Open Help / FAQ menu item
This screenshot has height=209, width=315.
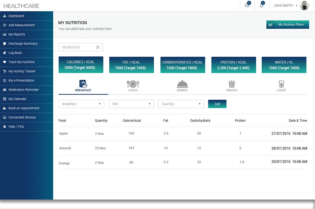pyautogui.click(x=27, y=127)
